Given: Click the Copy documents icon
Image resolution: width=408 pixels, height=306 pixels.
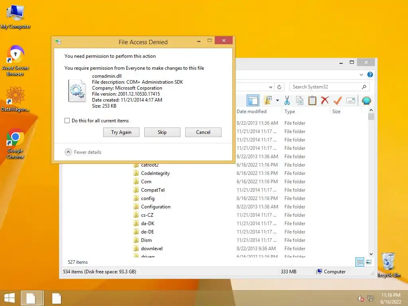Looking at the screenshot, I should (x=300, y=100).
